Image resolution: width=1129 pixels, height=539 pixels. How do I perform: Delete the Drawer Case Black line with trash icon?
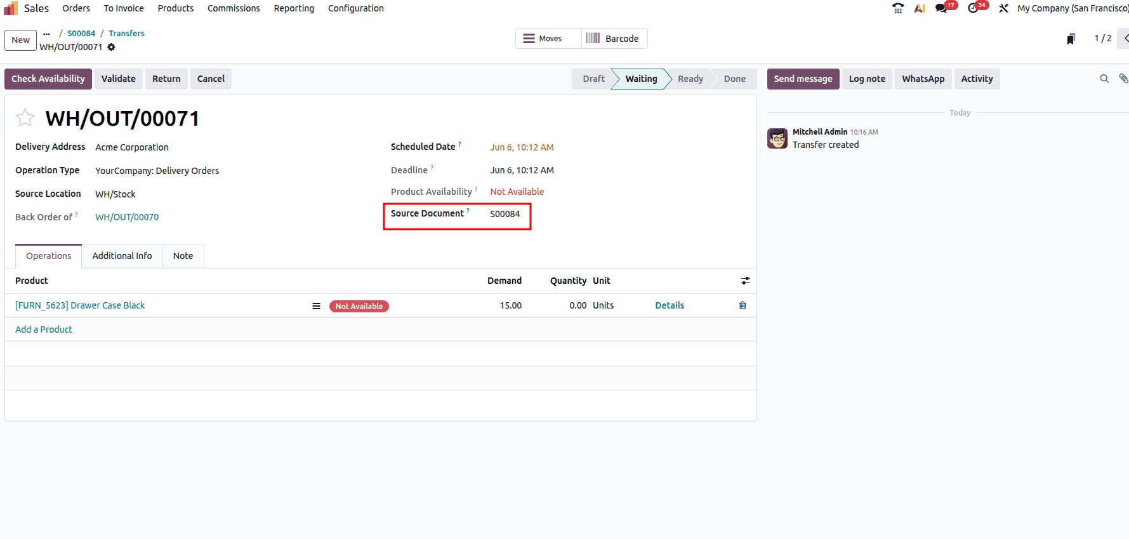[743, 305]
